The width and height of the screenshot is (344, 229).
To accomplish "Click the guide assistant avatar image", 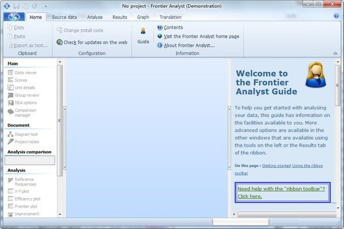I will point(316,75).
